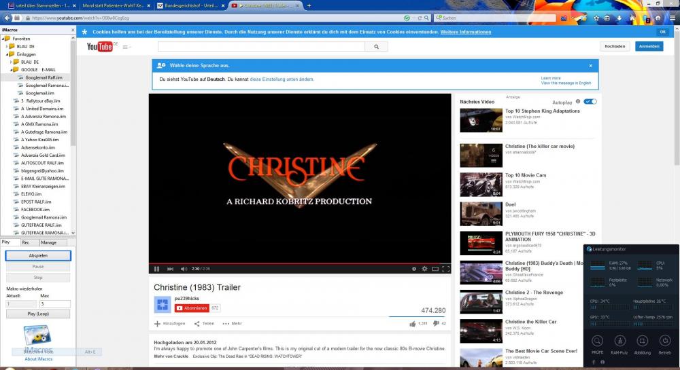The image size is (680, 370).
Task: Open 'Weitere Informationen' cookie link
Action: pyautogui.click(x=466, y=32)
